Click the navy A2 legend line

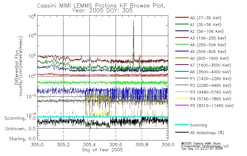tap(182, 31)
